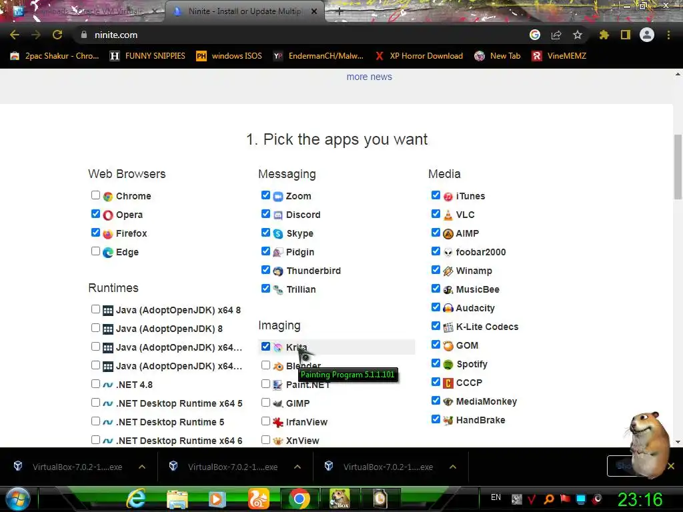Open the side panel icon

click(x=626, y=35)
